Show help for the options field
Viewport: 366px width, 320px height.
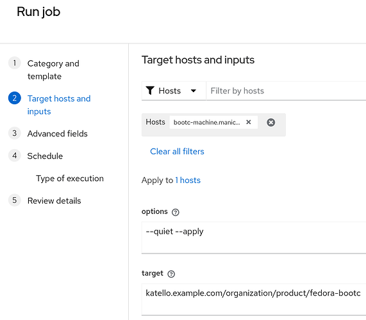[x=175, y=212]
